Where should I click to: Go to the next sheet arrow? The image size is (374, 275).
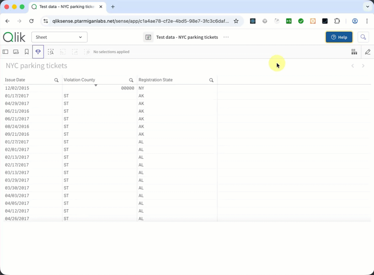point(363,66)
